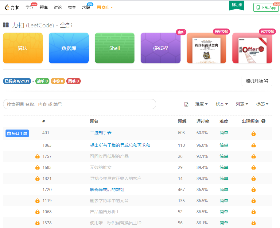Viewport: 280px width, 228px height.
Task: Click the lock icon before problem 1119
Action: 37,201
